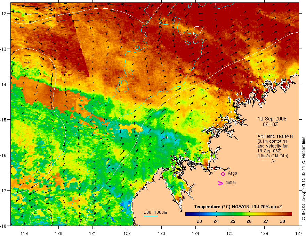Click the time label 06:18Z
Screen dimensions: 306x236
(x=270, y=124)
